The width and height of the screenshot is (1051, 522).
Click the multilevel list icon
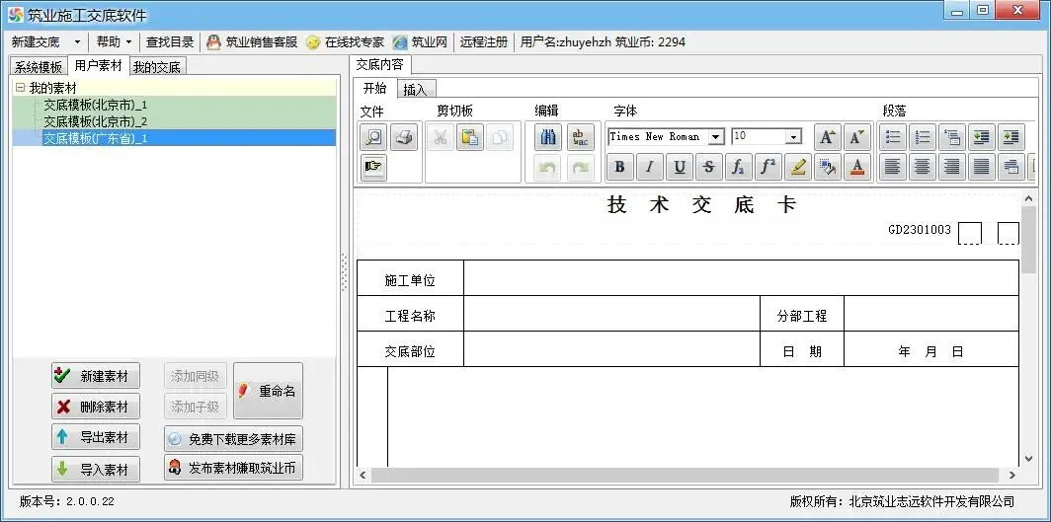952,137
